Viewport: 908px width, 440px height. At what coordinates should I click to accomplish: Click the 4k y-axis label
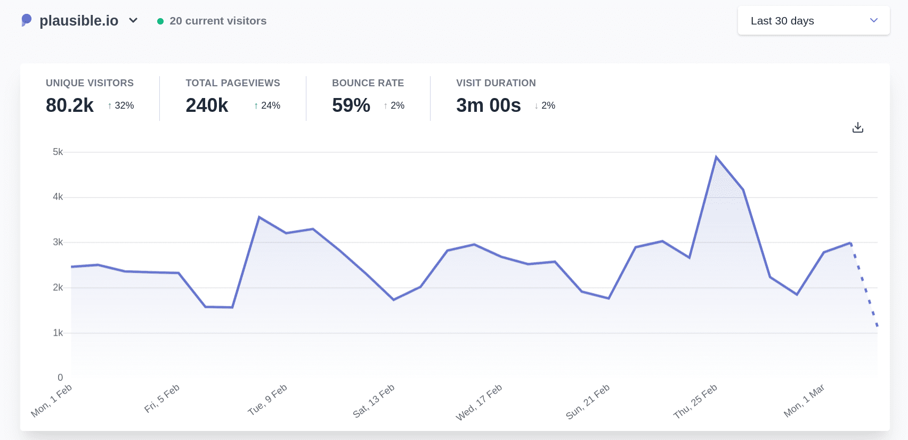58,197
